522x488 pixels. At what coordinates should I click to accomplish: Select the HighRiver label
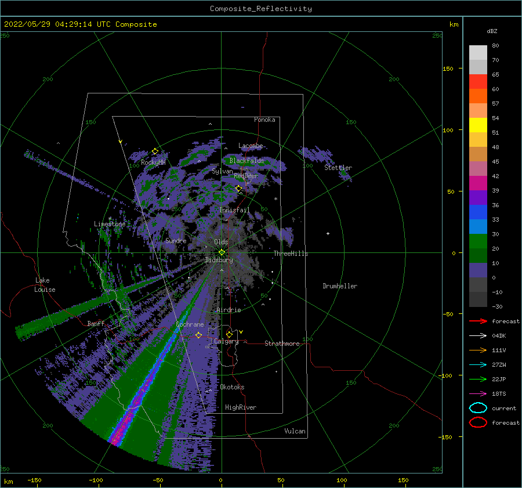point(241,407)
